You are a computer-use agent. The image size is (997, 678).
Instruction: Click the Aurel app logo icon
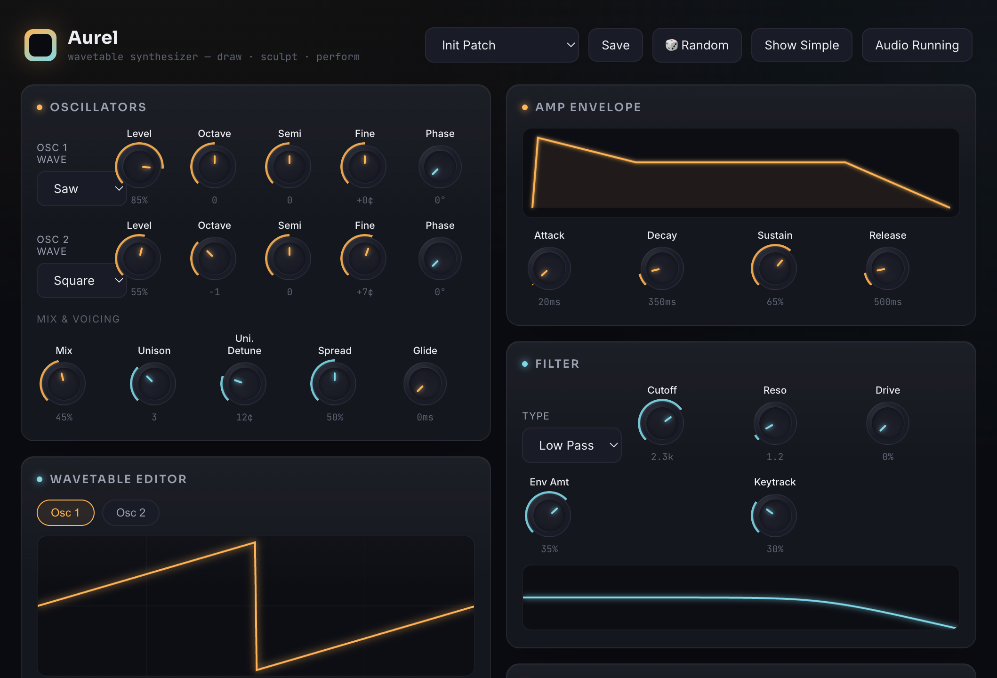[40, 45]
